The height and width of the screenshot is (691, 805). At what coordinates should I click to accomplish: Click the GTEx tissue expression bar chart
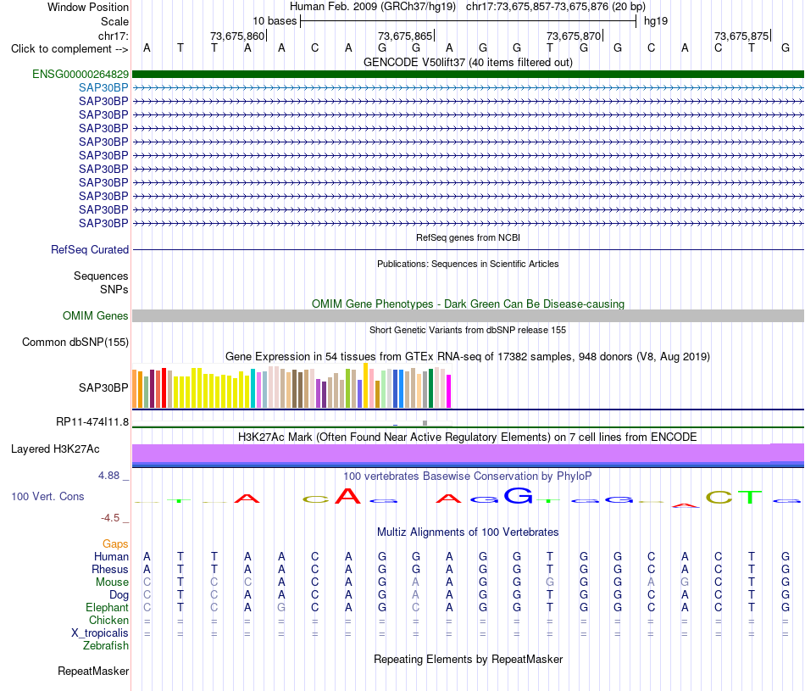[x=291, y=386]
